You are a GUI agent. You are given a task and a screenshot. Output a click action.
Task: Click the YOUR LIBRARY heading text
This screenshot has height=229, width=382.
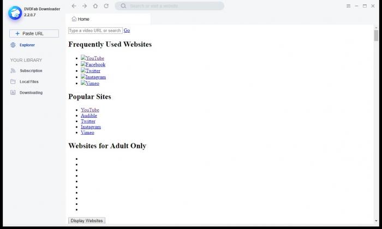pos(26,60)
